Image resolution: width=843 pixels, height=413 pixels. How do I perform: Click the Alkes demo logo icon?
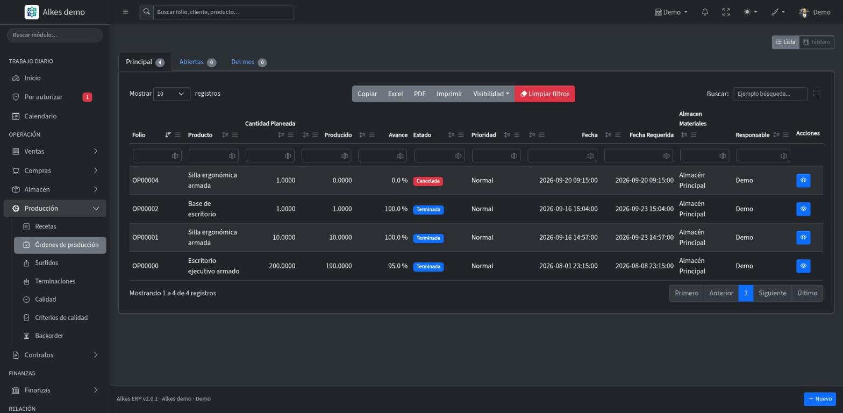pos(32,12)
